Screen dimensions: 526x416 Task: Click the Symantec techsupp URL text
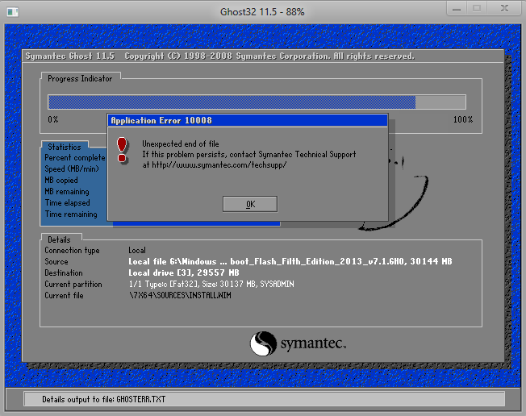click(219, 165)
